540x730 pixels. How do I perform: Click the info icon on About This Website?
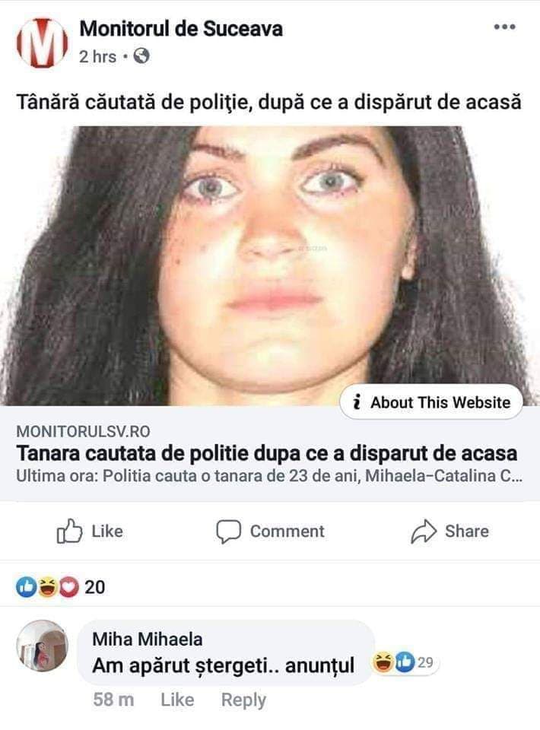tap(357, 401)
